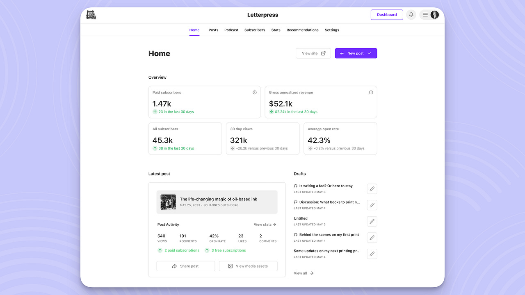Image resolution: width=525 pixels, height=295 pixels.
Task: Click the arrow icon beside 3 free subscriptions
Action: coord(207,250)
